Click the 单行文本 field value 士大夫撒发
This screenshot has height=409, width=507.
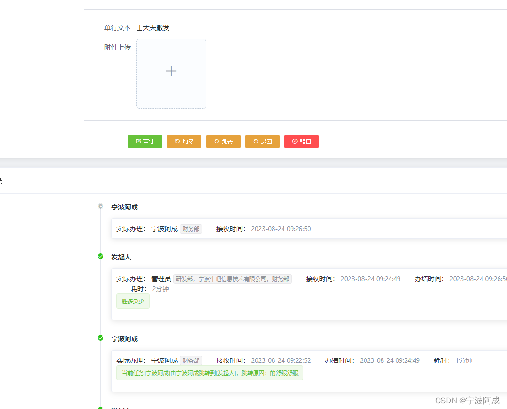pyautogui.click(x=152, y=28)
